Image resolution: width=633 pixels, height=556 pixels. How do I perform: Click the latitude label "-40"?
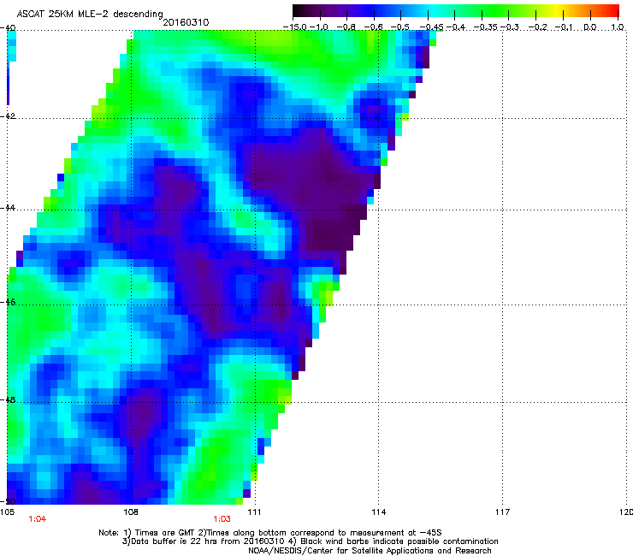(8, 28)
